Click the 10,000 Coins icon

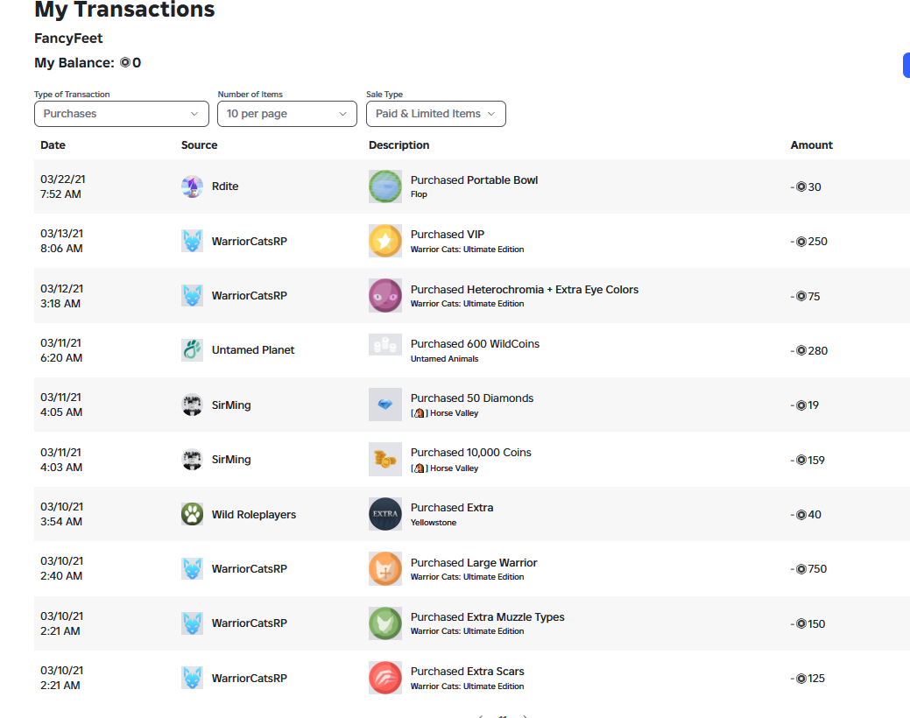point(385,460)
